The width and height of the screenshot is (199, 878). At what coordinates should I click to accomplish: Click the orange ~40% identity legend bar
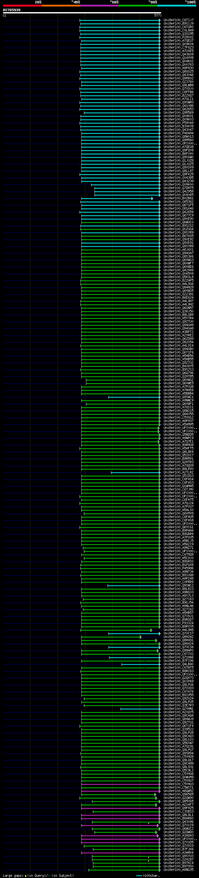point(61,6)
